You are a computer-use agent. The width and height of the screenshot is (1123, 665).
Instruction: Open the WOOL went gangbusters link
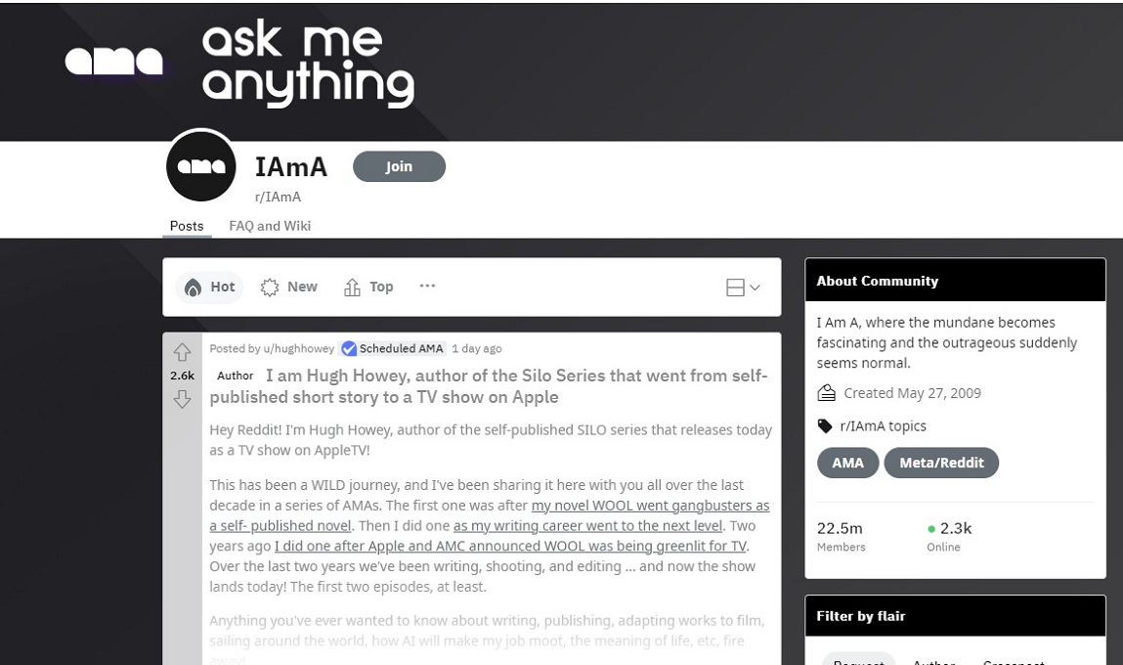650,506
